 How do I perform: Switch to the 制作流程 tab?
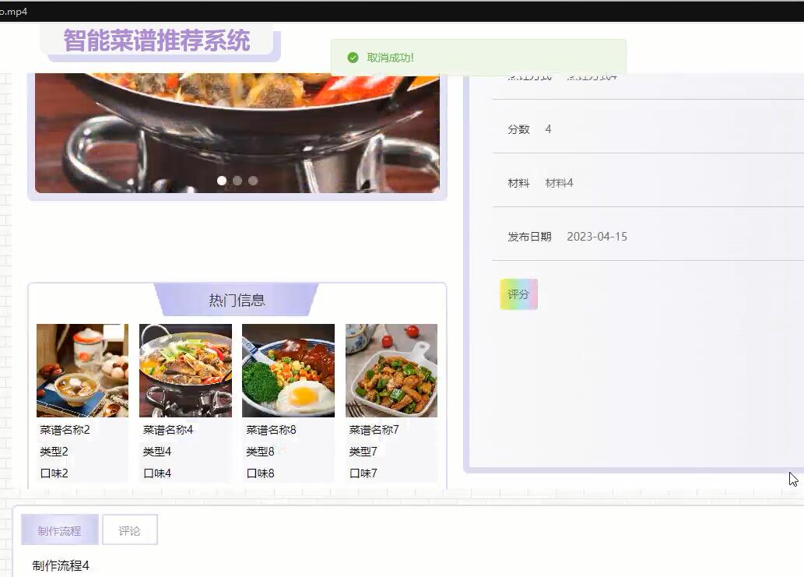[59, 530]
